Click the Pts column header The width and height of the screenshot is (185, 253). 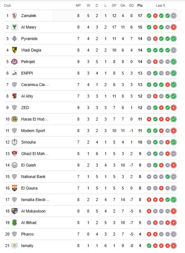[x=140, y=6]
